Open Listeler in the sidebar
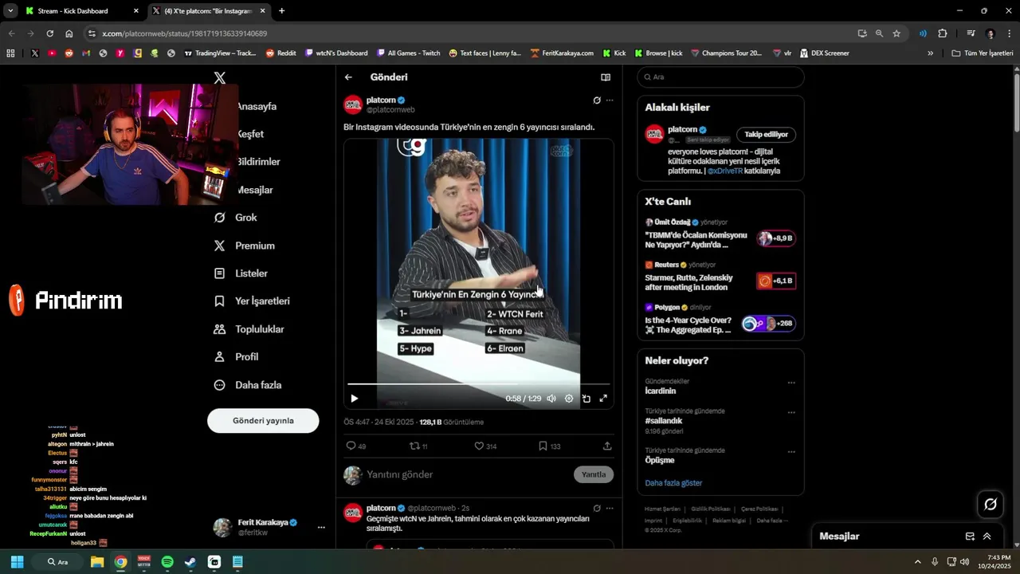This screenshot has height=574, width=1020. point(241,273)
